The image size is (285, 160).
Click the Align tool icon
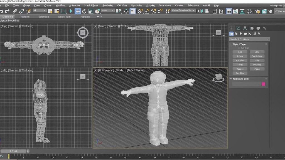click(207, 11)
